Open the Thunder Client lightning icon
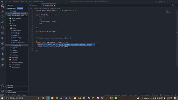This screenshot has height=100, width=178. pyautogui.click(x=3, y=43)
